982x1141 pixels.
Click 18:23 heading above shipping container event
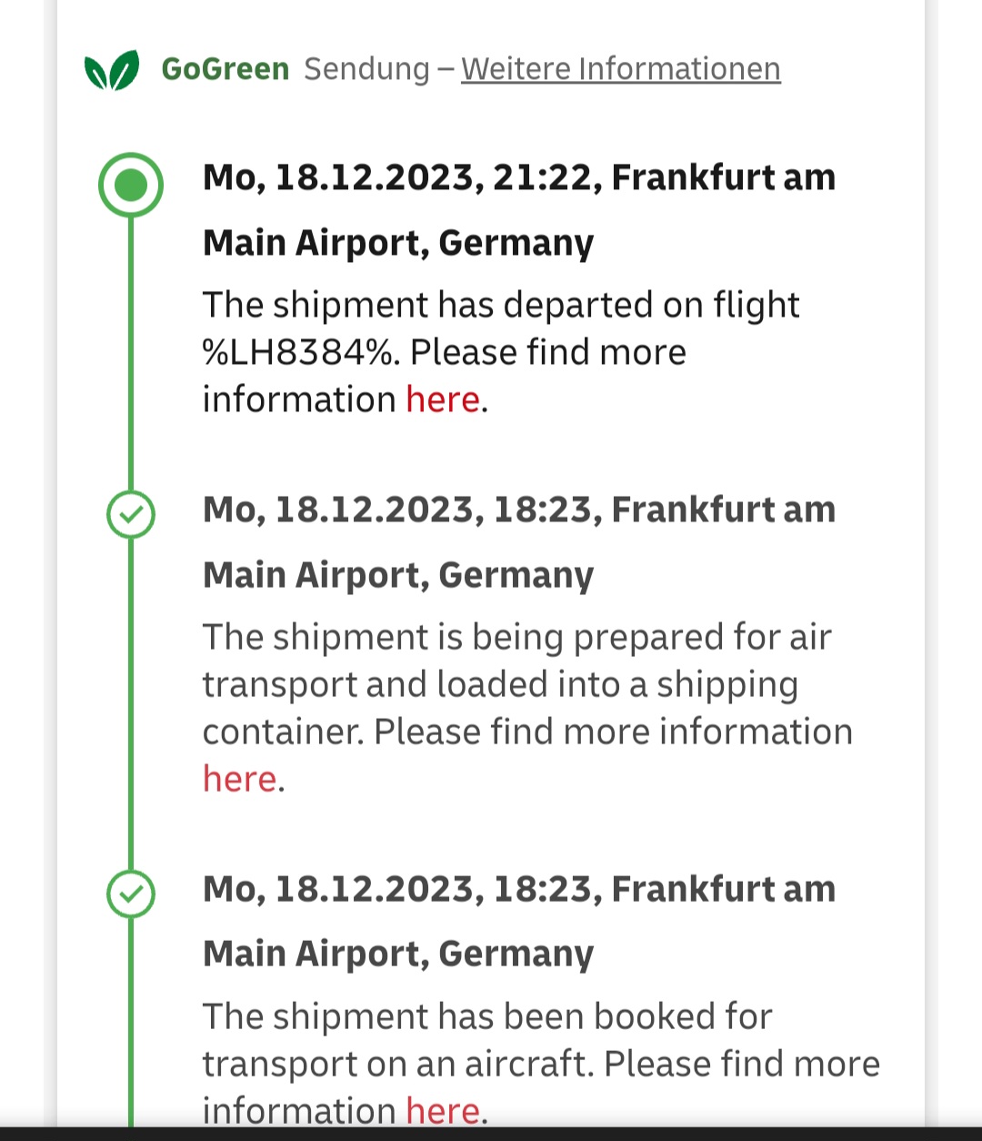pos(518,510)
